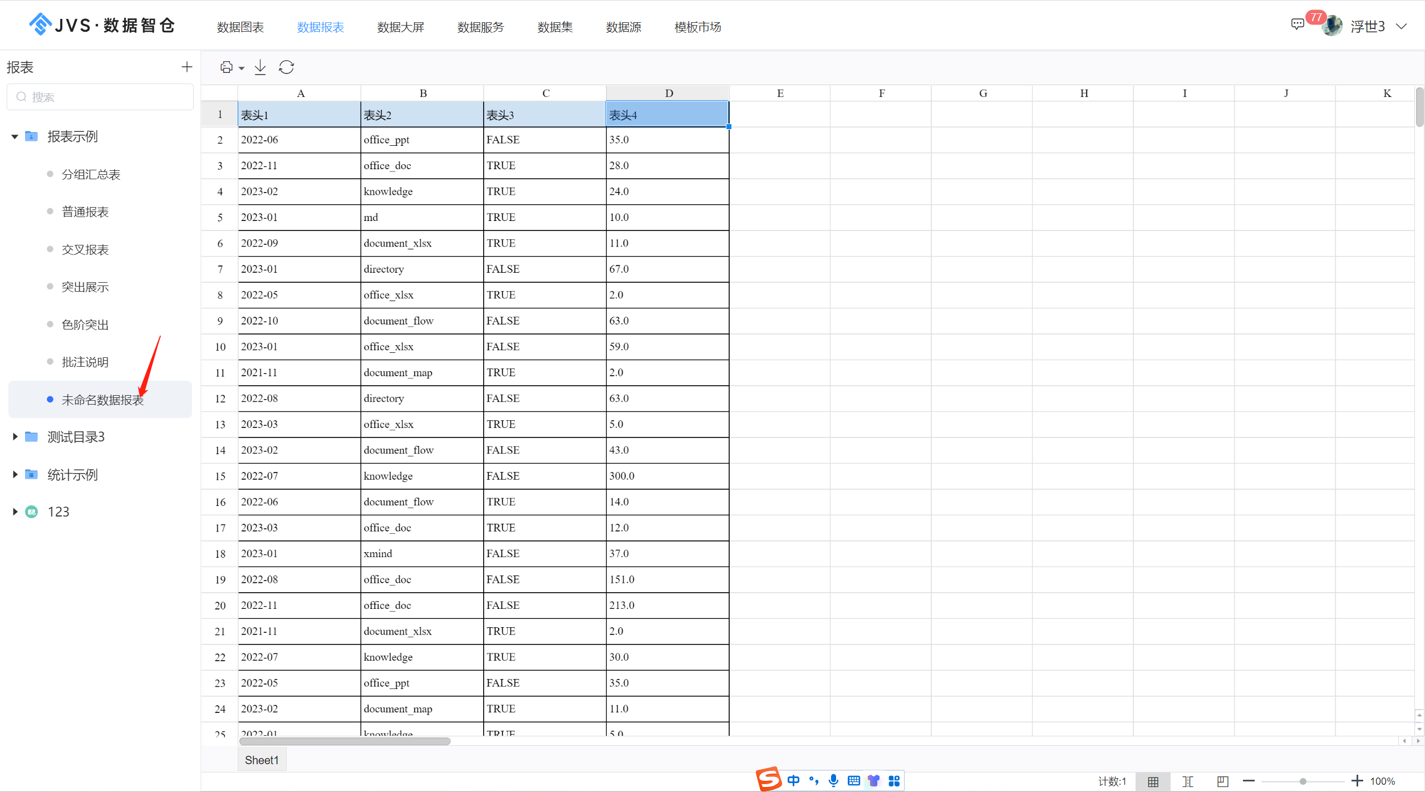The height and width of the screenshot is (792, 1425).
Task: Click the report search input field
Action: click(100, 96)
